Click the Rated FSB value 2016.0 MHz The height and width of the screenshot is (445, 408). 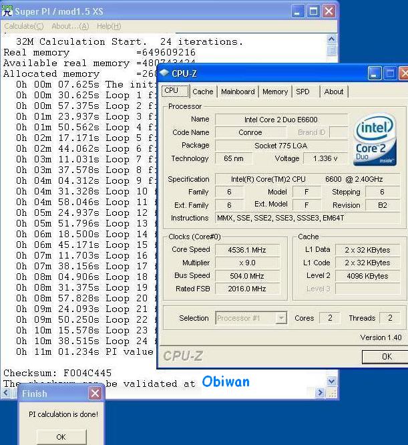point(247,289)
